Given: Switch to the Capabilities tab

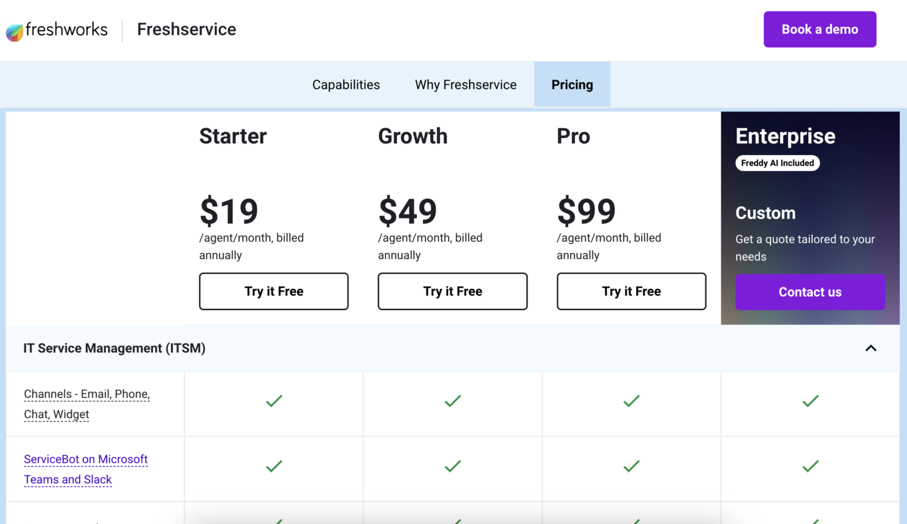Looking at the screenshot, I should pyautogui.click(x=346, y=85).
